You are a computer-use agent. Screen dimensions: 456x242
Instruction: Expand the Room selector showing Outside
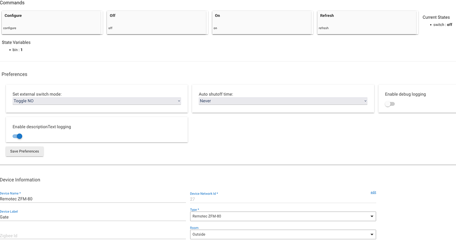tap(283, 234)
